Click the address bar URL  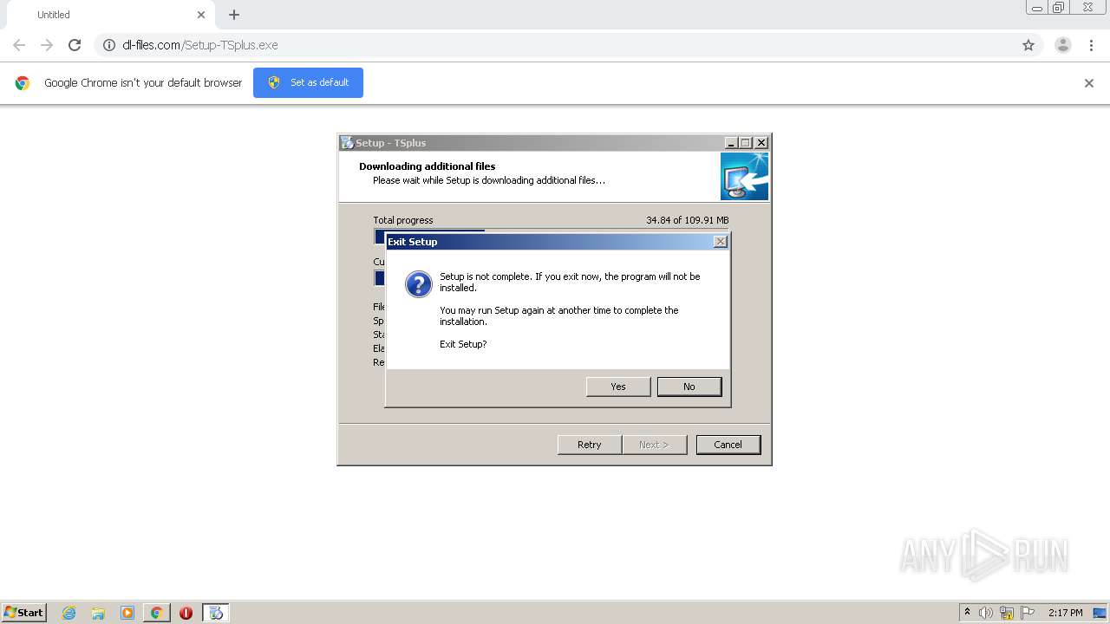coord(200,45)
